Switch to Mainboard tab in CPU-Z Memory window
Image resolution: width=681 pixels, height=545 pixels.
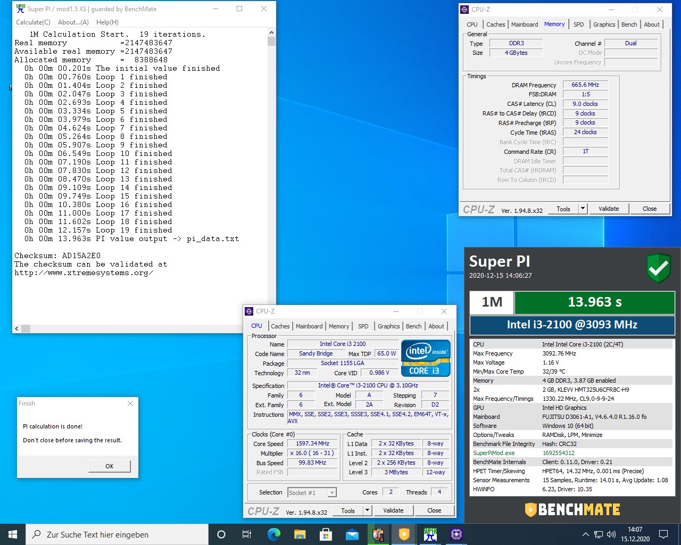(525, 24)
